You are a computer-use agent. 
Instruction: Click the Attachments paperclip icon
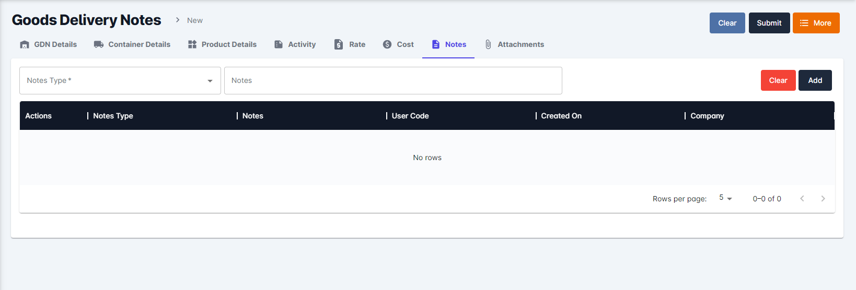click(x=488, y=44)
